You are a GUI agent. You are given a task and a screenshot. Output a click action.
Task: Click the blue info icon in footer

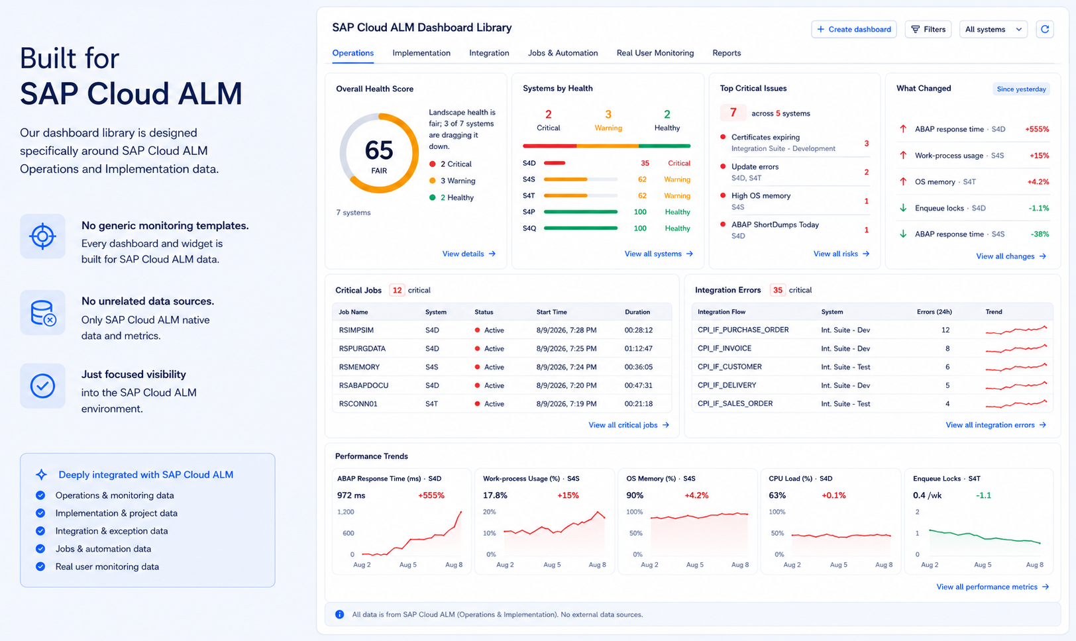339,615
